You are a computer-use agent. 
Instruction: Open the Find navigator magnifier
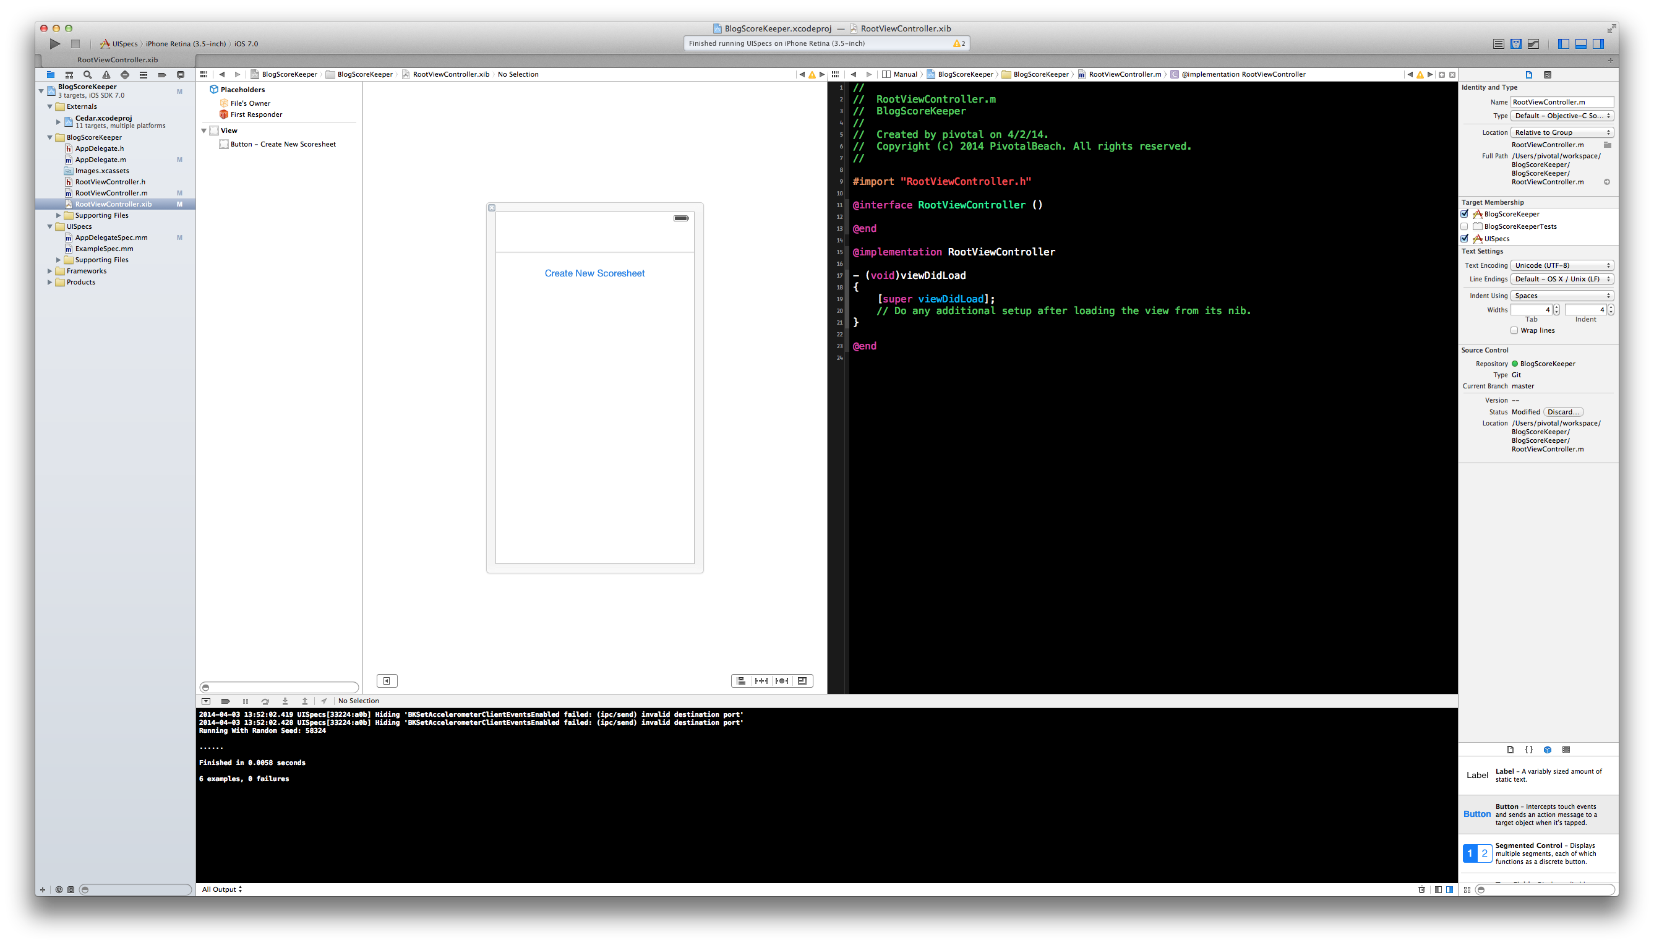[88, 75]
